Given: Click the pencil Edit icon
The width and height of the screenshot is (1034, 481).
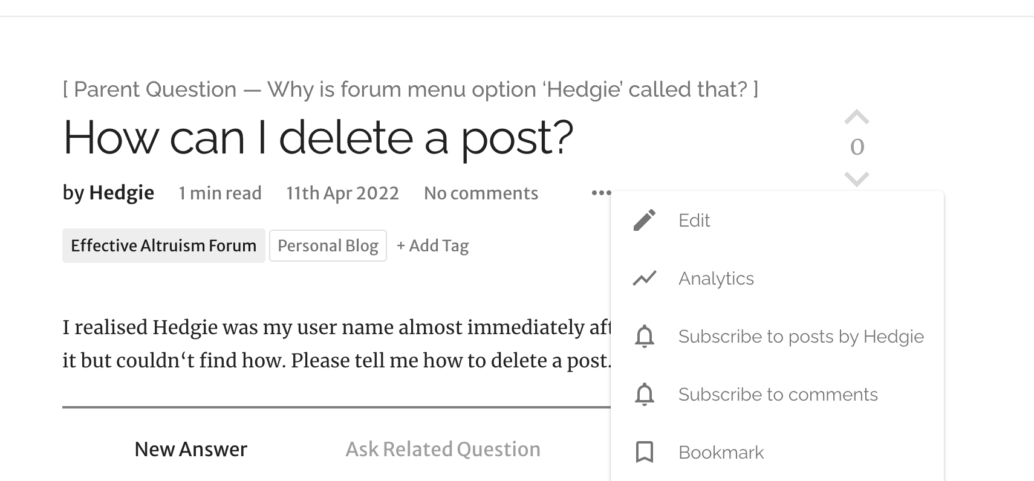Looking at the screenshot, I should 645,221.
